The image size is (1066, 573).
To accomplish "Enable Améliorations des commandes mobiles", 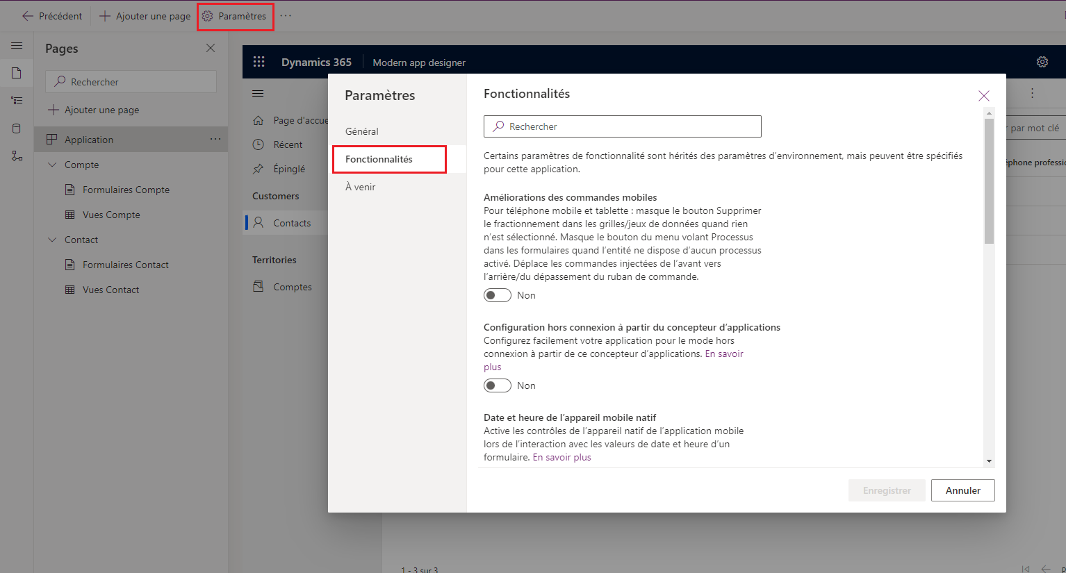I will 497,294.
